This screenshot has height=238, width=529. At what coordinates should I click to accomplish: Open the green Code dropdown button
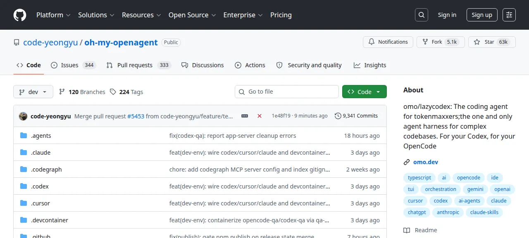(x=365, y=92)
